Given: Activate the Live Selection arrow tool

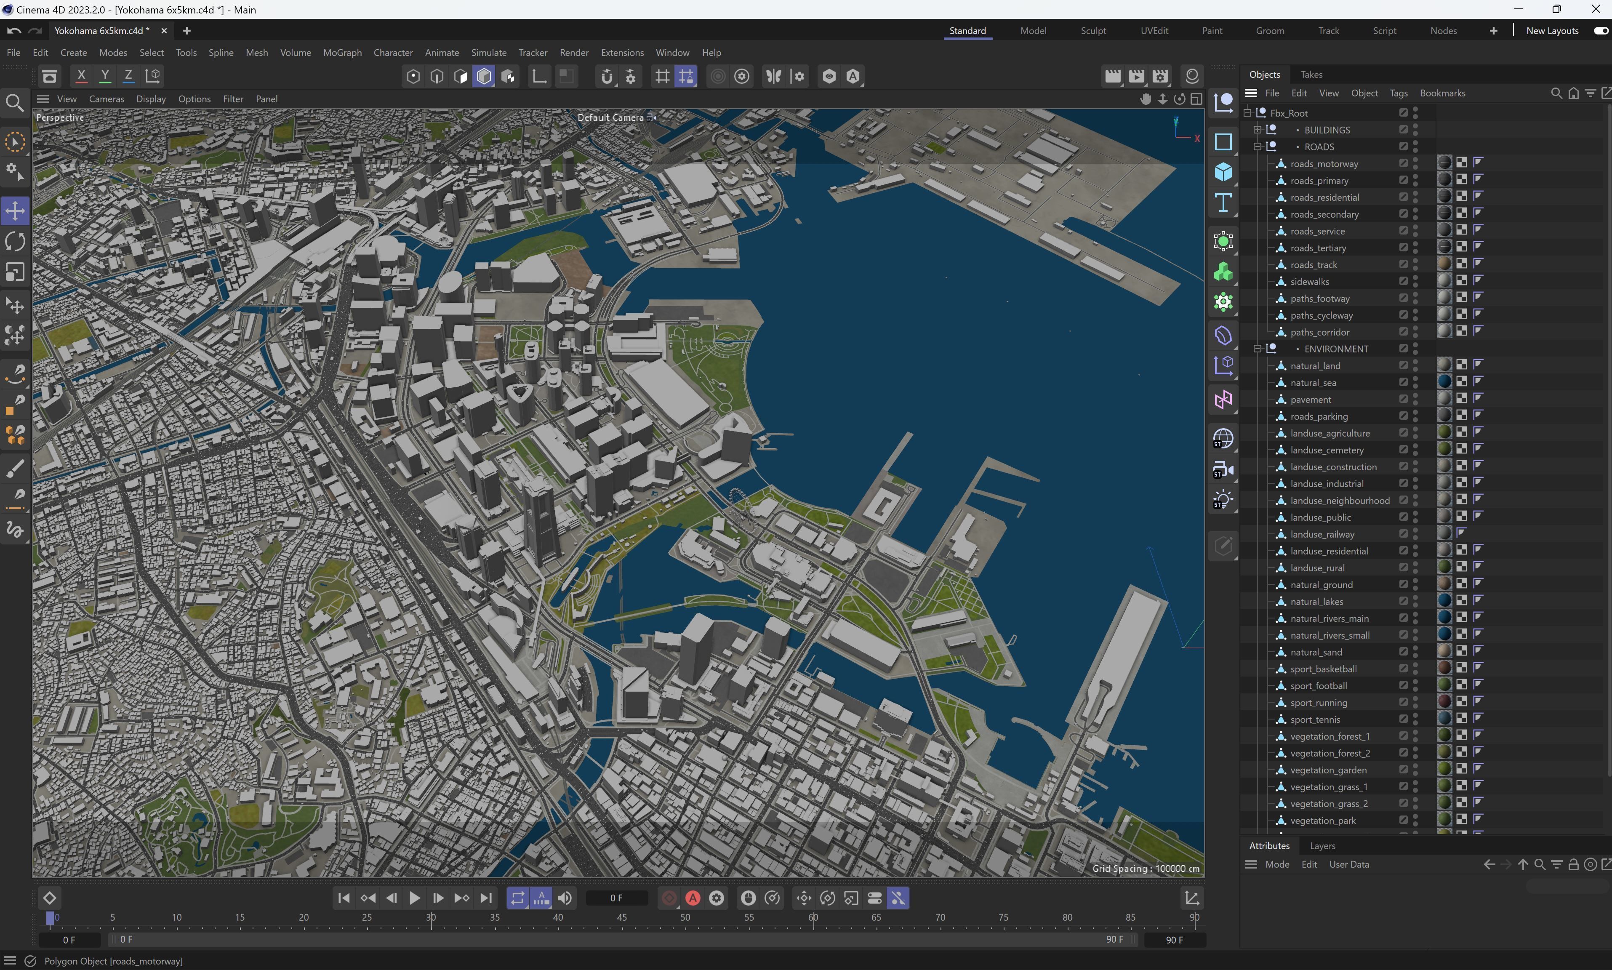Looking at the screenshot, I should (x=15, y=142).
